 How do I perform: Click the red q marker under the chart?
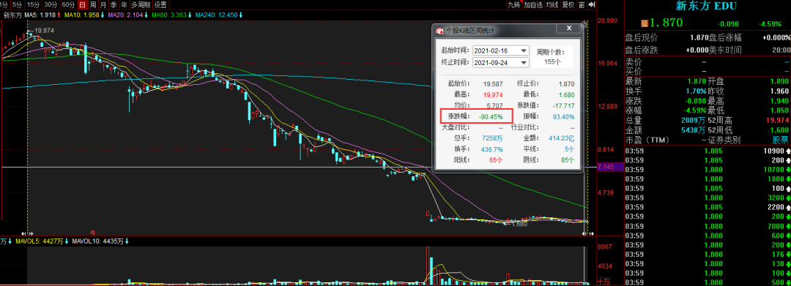point(92,232)
